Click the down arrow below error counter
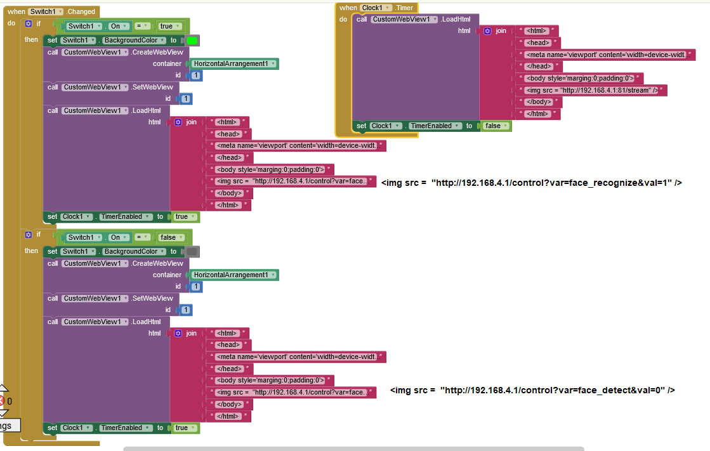The width and height of the screenshot is (710, 451). [2, 414]
